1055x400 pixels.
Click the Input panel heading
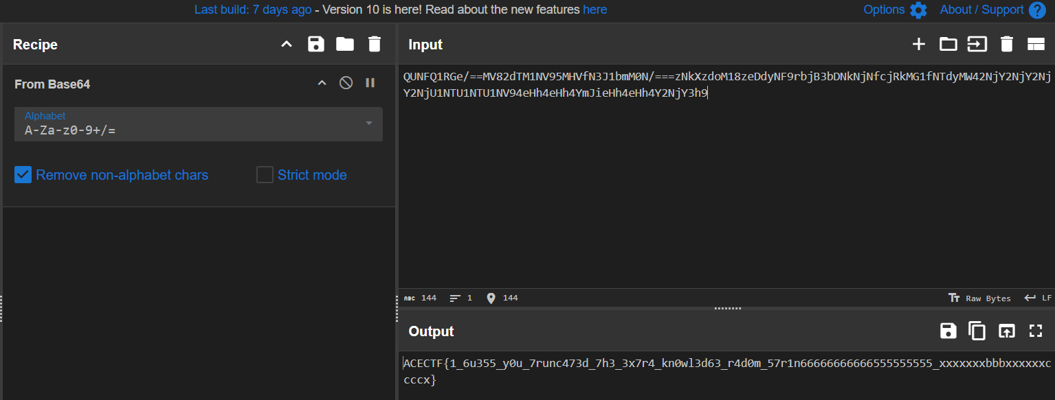click(425, 45)
